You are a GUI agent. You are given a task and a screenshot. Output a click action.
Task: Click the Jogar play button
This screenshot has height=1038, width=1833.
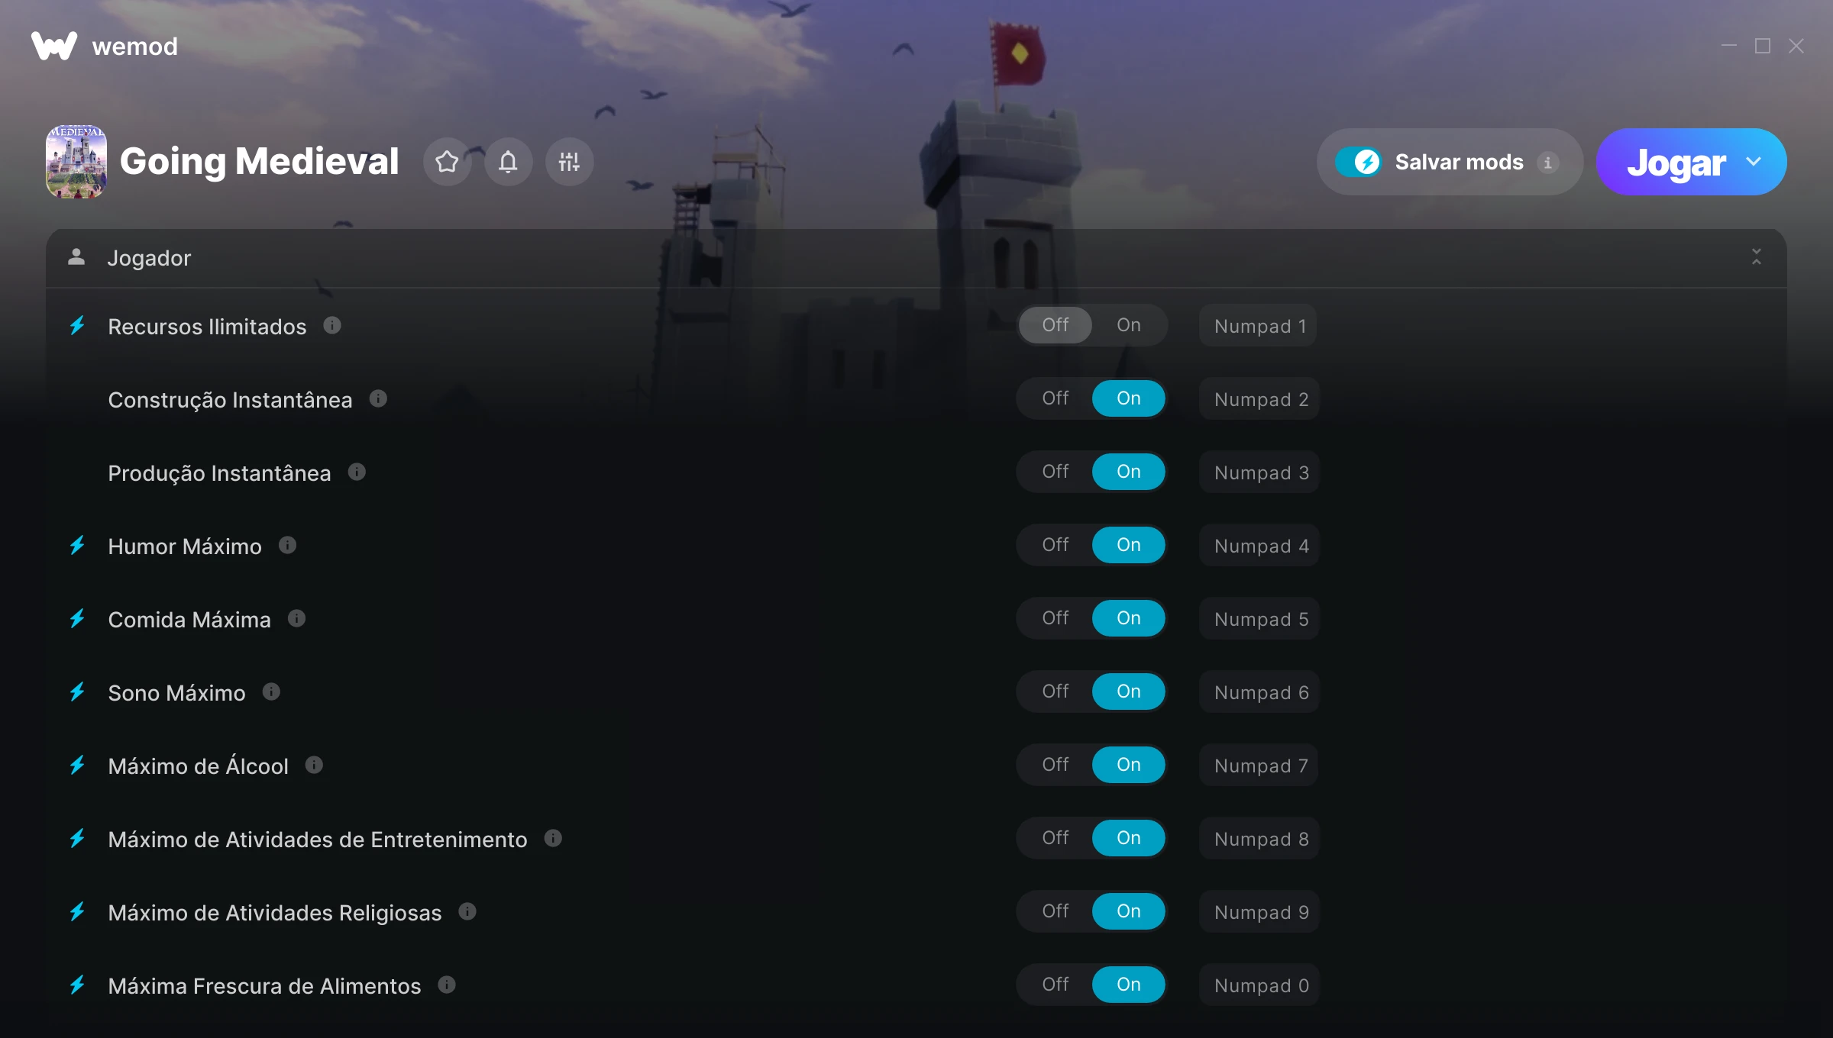click(x=1676, y=162)
